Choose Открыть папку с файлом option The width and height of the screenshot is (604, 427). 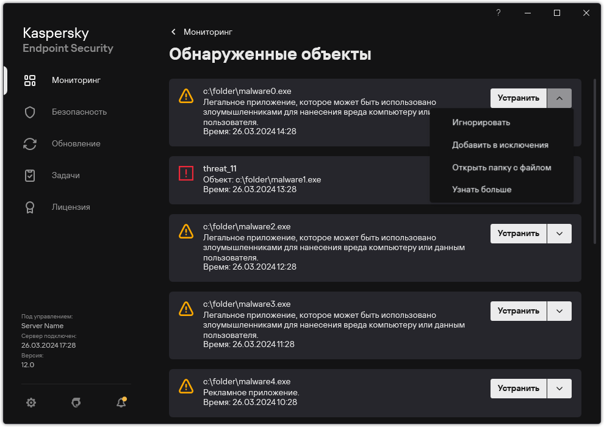(x=502, y=167)
